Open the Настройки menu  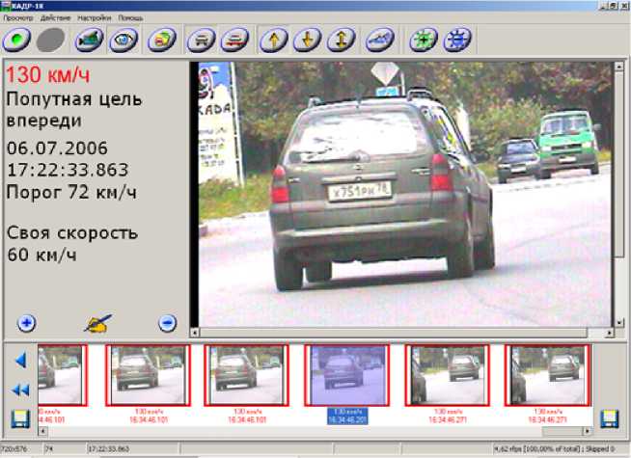[x=95, y=17]
